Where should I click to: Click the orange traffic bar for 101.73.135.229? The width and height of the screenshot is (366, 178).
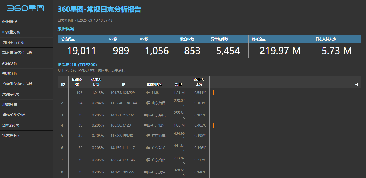[x=213, y=92]
